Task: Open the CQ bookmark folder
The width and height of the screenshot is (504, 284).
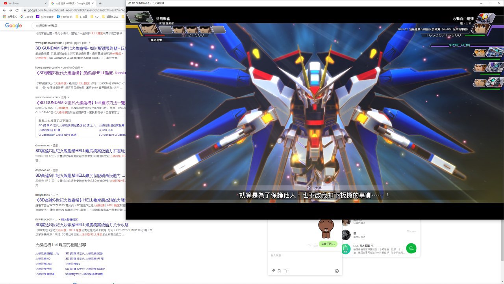Action: [94, 17]
